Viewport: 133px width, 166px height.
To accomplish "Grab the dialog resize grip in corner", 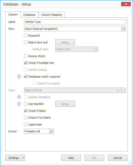I will pos(130,163).
